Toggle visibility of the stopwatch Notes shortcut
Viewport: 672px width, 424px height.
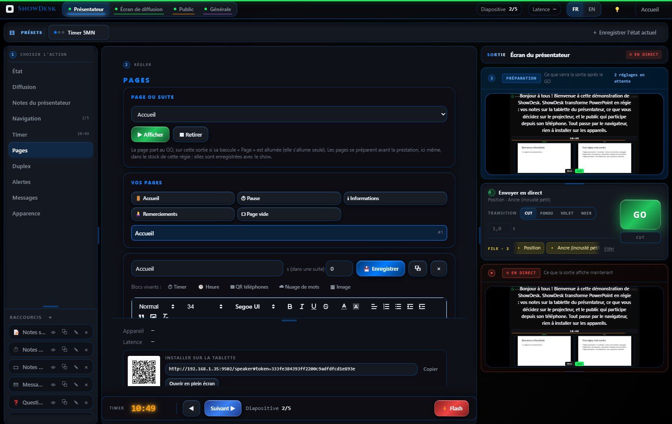point(53,350)
